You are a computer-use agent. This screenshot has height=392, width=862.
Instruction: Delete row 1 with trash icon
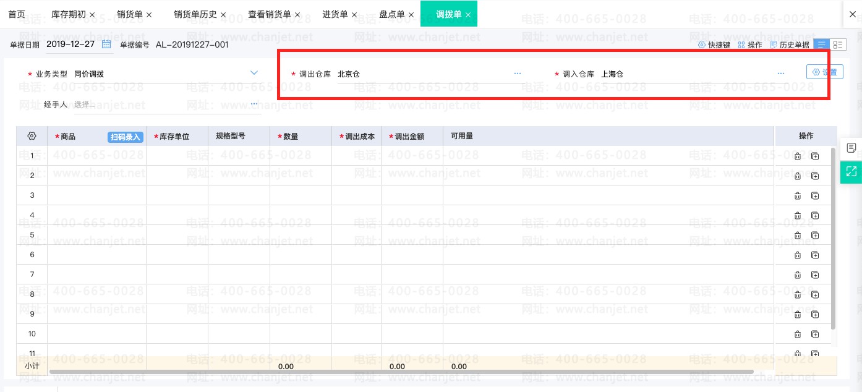798,156
